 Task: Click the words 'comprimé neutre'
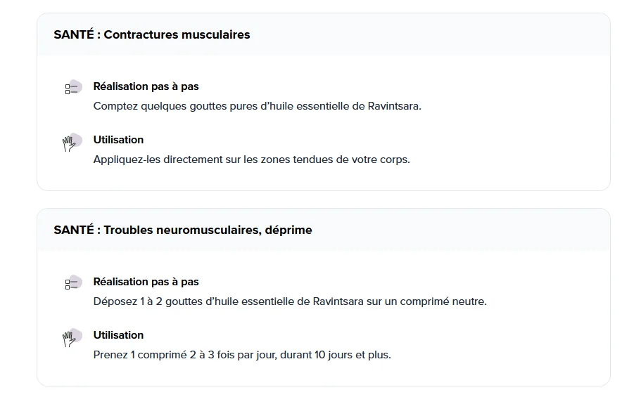pos(443,301)
